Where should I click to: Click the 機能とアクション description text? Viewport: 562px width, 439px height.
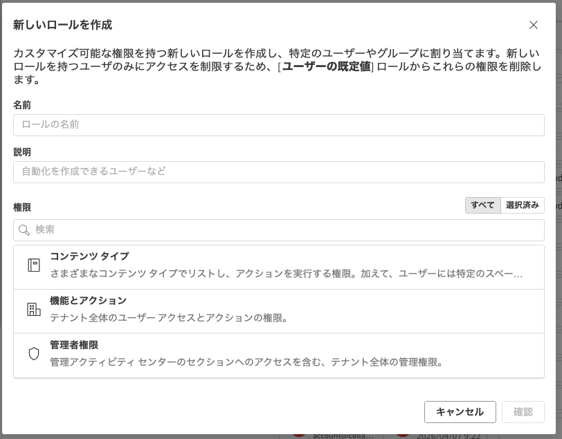click(169, 318)
